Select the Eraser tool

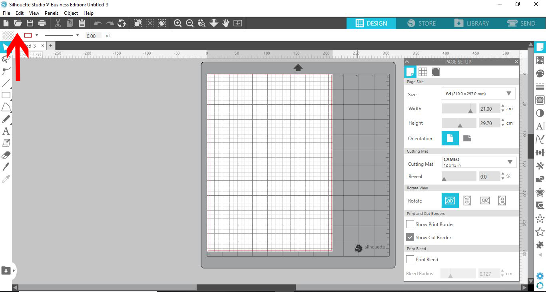5,155
